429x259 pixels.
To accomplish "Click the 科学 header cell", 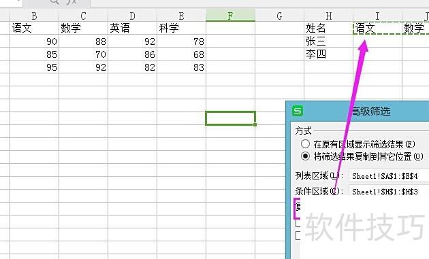I will (181, 28).
